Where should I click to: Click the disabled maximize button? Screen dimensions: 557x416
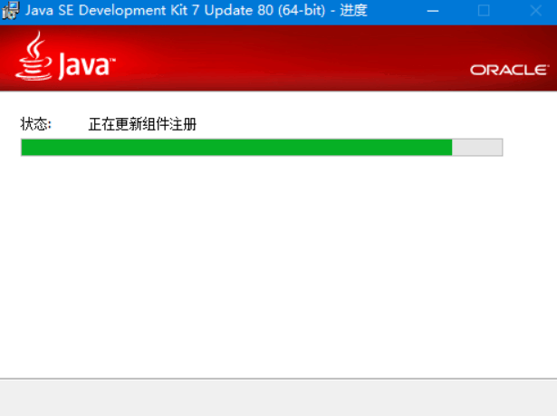(484, 11)
